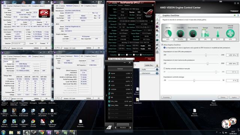This screenshot has width=240, height=135.
Task: Click the BIOS save icon in GPU-Z
Action: (151, 21)
